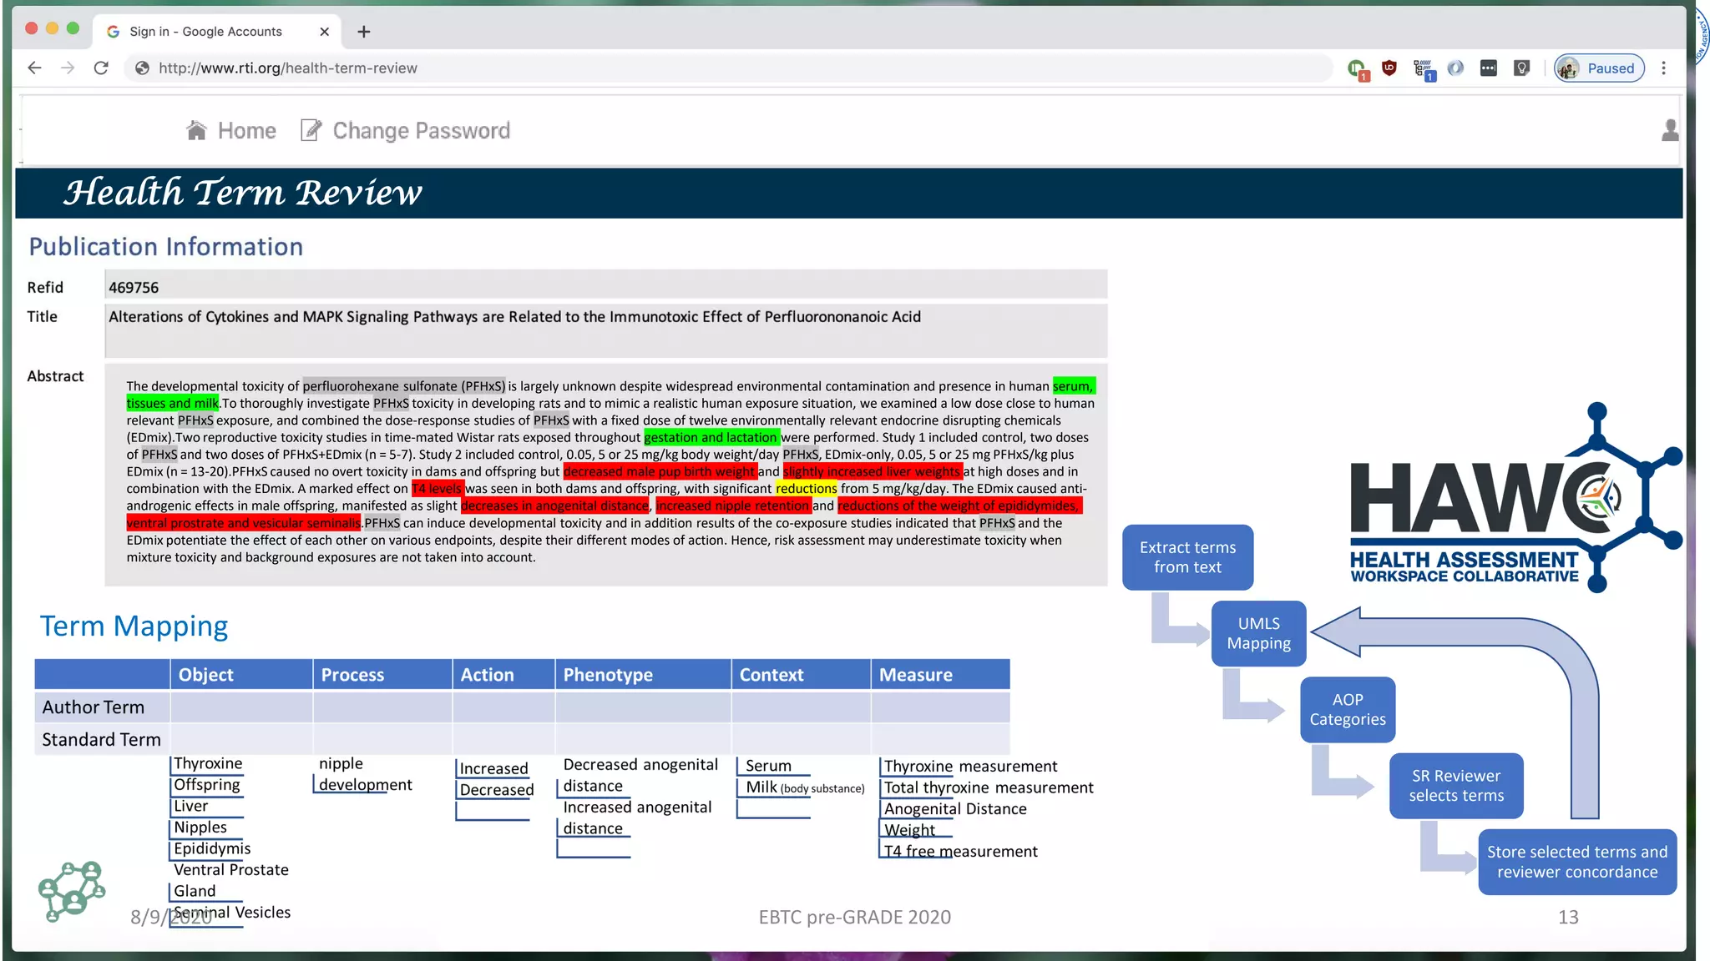The image size is (1710, 961).
Task: Click the Change Password link
Action: pyautogui.click(x=421, y=131)
